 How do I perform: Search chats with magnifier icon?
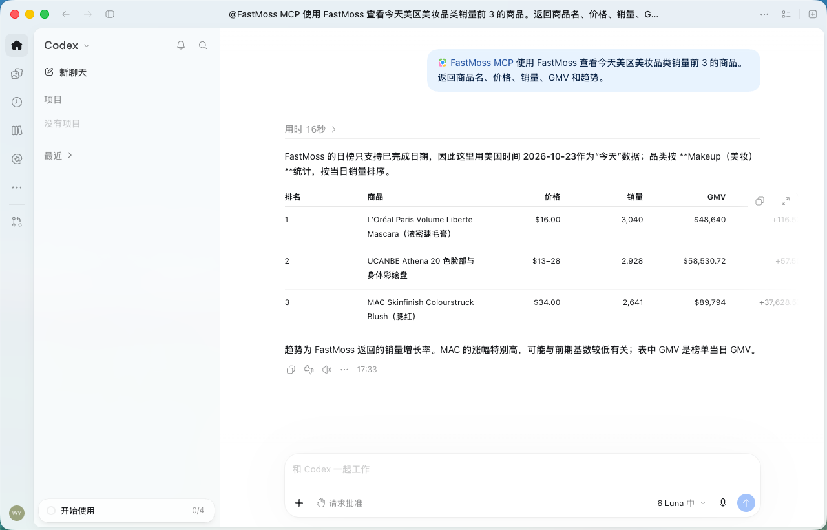(x=203, y=45)
